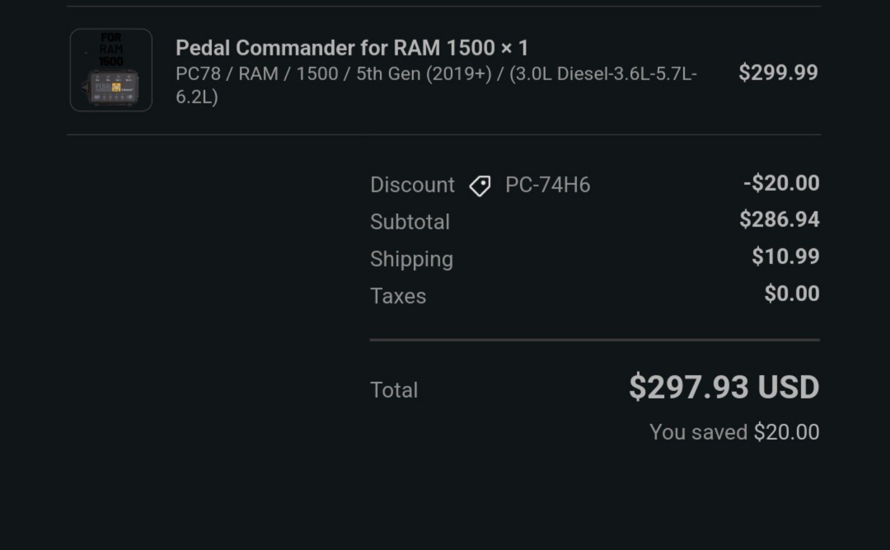Click the Discount label
Image resolution: width=890 pixels, height=550 pixels.
pos(412,185)
